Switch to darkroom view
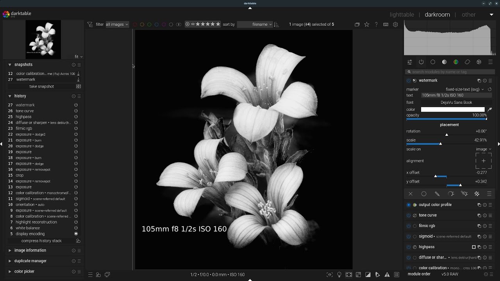Viewport: 500px width, 281px height. click(x=437, y=14)
